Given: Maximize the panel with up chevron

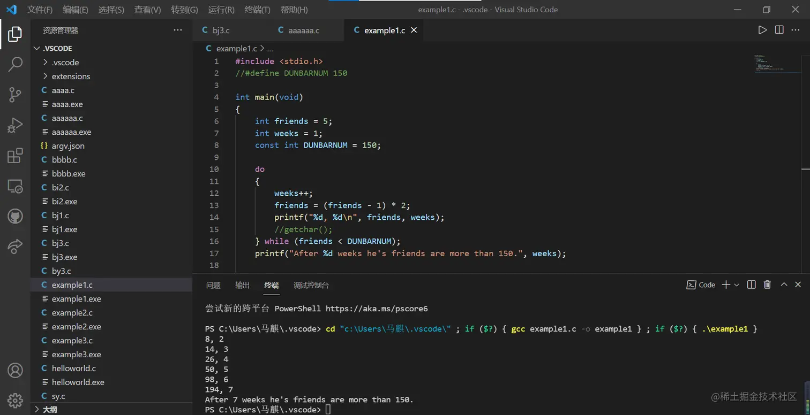Looking at the screenshot, I should pos(784,285).
